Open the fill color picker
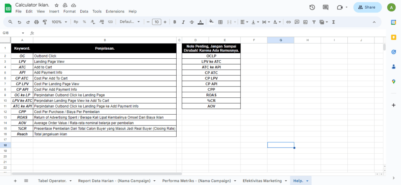Screen dimensions: 401x185 211,22
